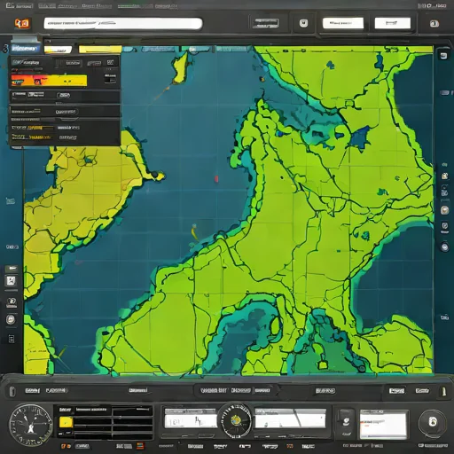Screen dimensions: 454x454
Task: Open the white graph thumbnail left of the center dial
Action: [191, 419]
